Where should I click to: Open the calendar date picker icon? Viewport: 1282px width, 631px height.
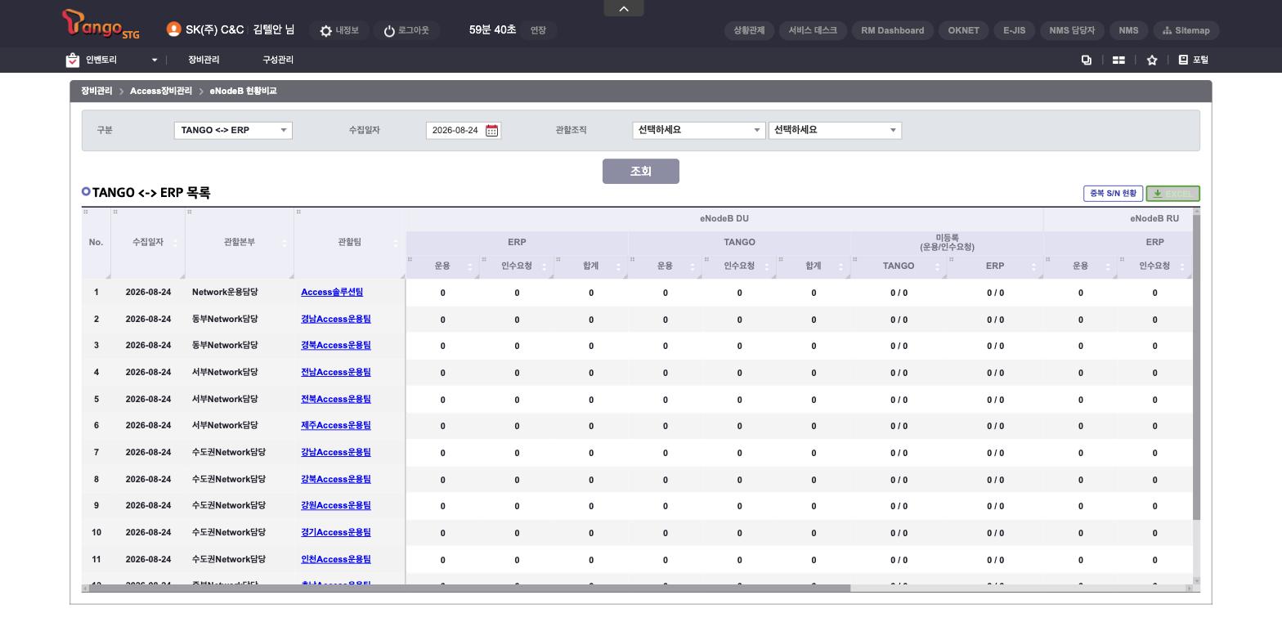[491, 131]
